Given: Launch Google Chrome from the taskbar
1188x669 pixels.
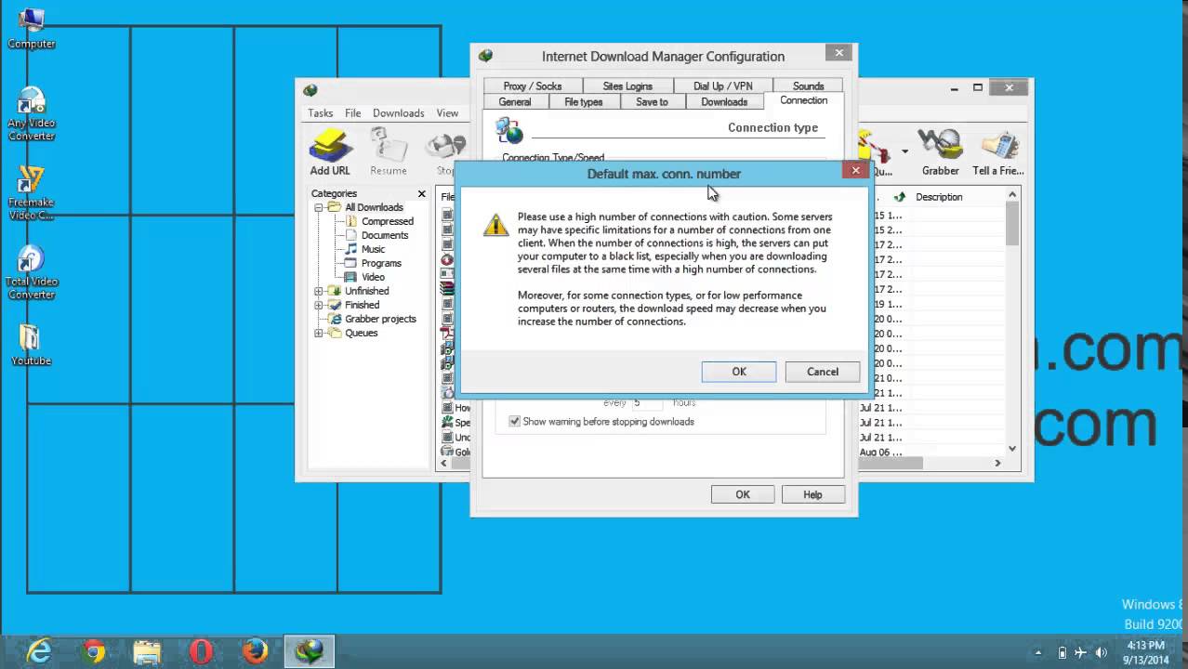Looking at the screenshot, I should click(x=93, y=650).
